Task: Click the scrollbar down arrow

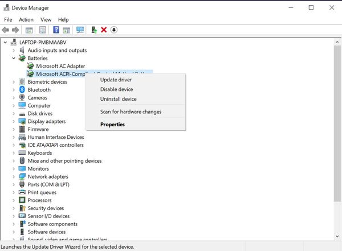Action: click(x=337, y=236)
